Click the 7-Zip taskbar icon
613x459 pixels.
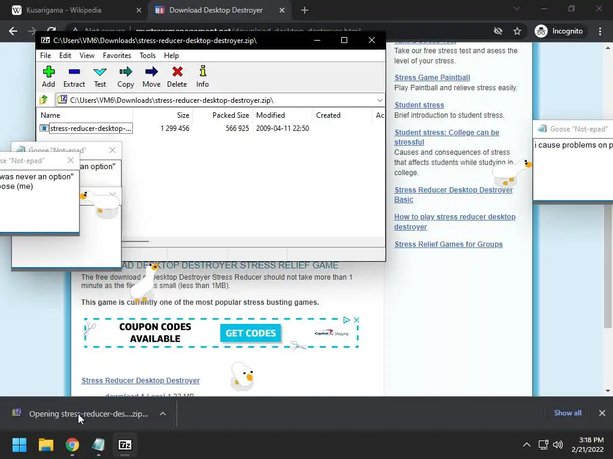click(125, 445)
